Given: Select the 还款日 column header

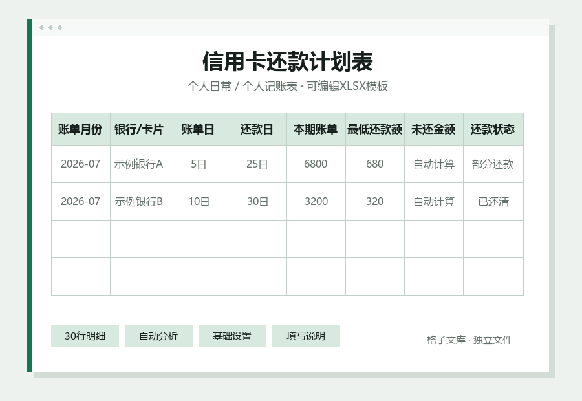Looking at the screenshot, I should pos(257,129).
